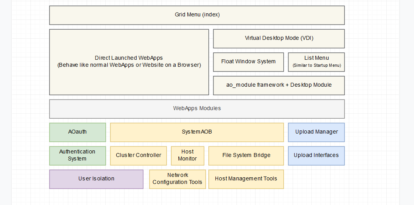Select the Virtual Desktop Mode (VDI) box
Viewport: 414px width, 205px height.
click(279, 39)
